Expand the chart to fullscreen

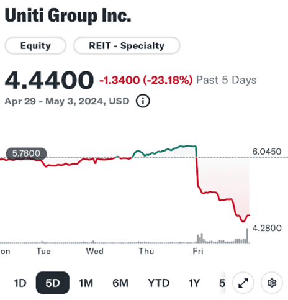pos(243,283)
